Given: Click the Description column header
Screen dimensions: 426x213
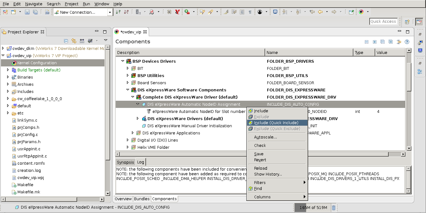Looking at the screenshot, I should tap(190, 52).
